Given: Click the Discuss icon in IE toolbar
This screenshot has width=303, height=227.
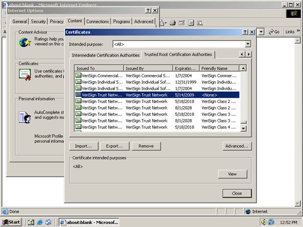Looking at the screenshot, I should coord(191,23).
